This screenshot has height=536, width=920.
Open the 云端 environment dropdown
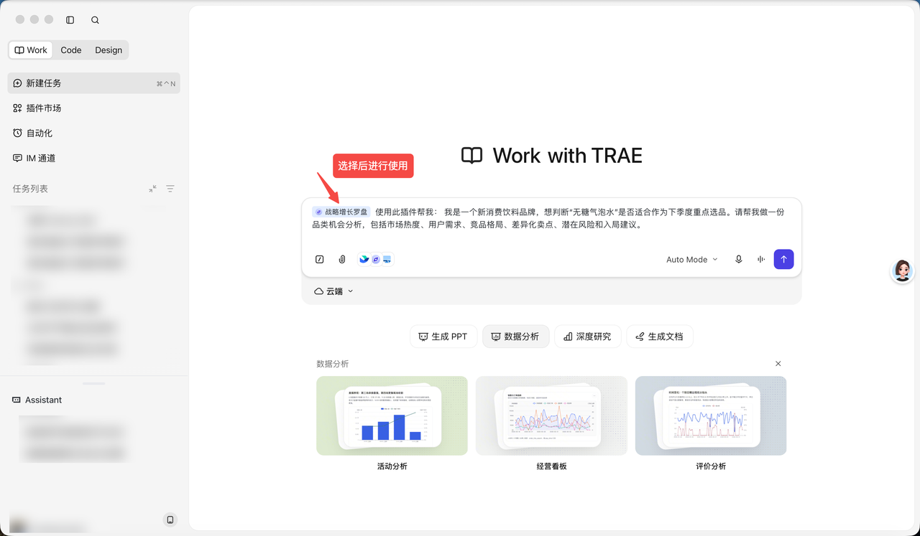pyautogui.click(x=334, y=291)
